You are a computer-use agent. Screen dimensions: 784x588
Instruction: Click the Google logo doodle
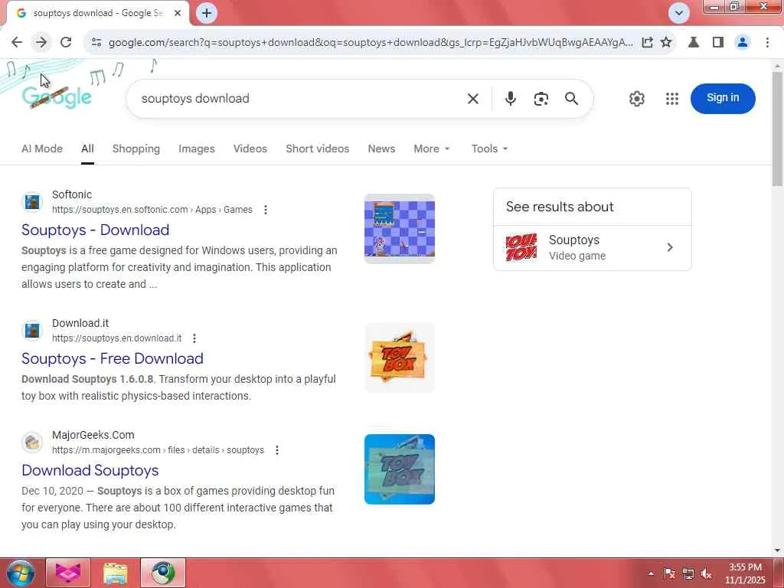57,96
